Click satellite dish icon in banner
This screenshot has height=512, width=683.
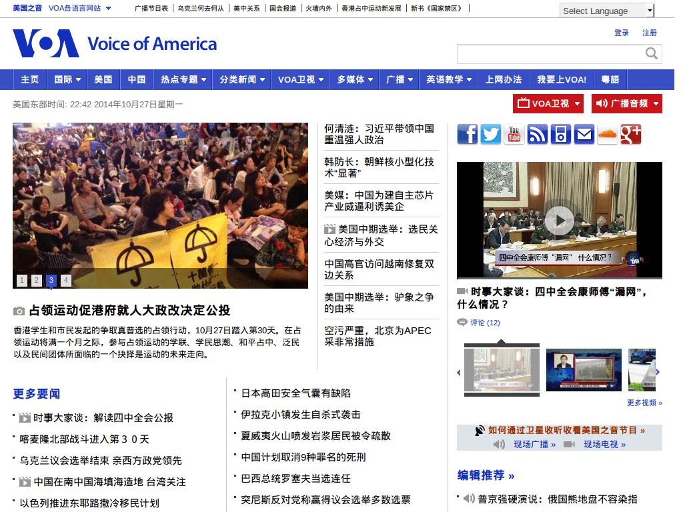pyautogui.click(x=479, y=431)
